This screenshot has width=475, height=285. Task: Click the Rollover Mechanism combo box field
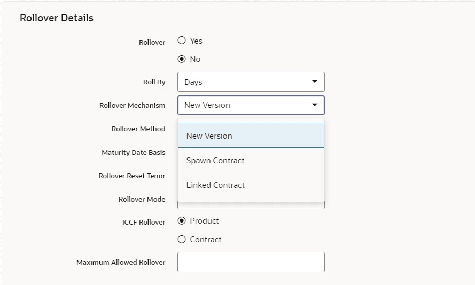(x=251, y=105)
